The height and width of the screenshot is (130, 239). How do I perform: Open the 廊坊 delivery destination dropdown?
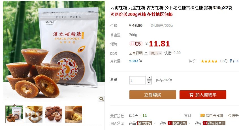click(155, 53)
